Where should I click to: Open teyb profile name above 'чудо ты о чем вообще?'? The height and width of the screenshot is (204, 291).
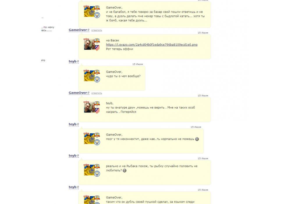coord(72,61)
